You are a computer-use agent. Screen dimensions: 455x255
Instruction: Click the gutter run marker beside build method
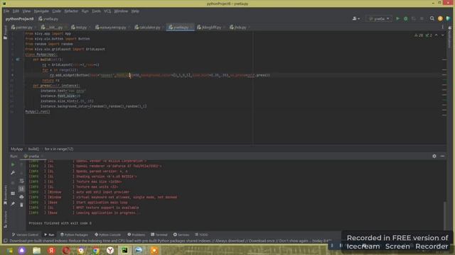pyautogui.click(x=18, y=59)
